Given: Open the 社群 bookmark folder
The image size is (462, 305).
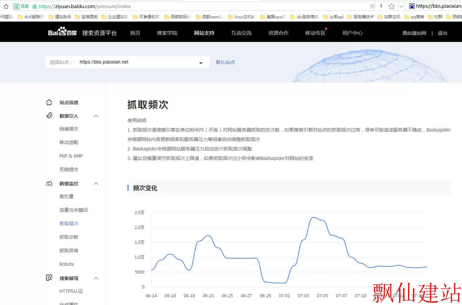Looking at the screenshot, I should tap(435, 17).
